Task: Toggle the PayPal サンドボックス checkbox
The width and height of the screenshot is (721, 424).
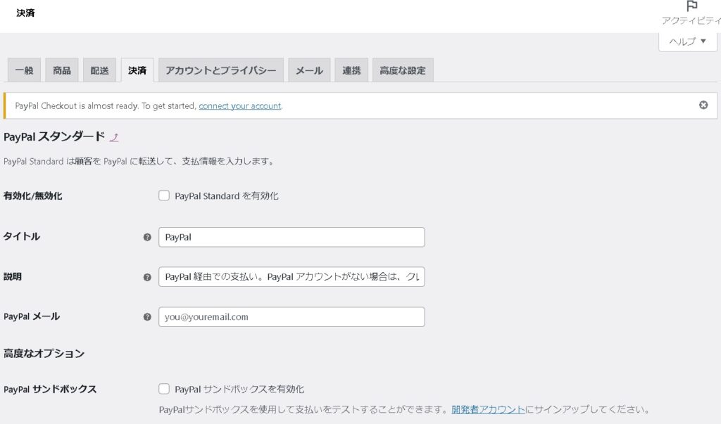Action: pyautogui.click(x=164, y=389)
